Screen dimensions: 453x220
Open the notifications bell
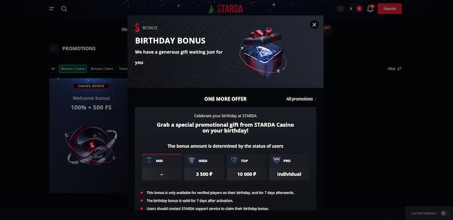[370, 9]
